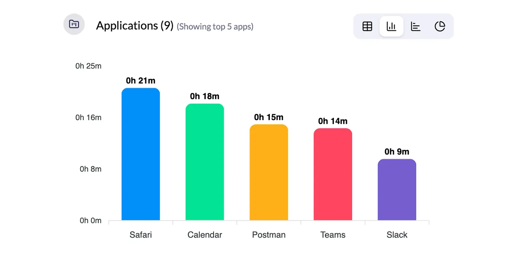Click the applications folder icon
519x259 pixels.
pos(74,24)
